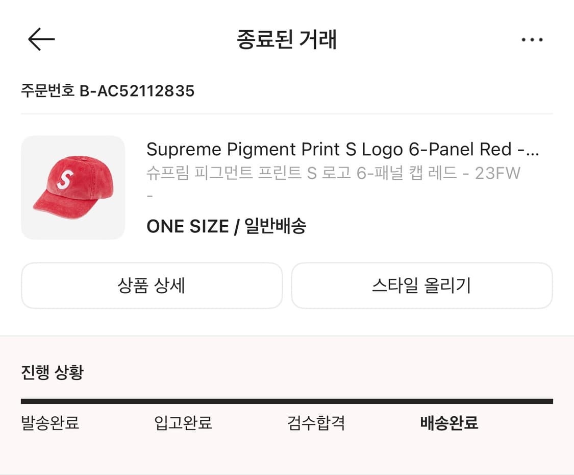Viewport: 574px width, 475px height.
Task: Tap the 진행 상황 section heading
Action: click(x=52, y=372)
